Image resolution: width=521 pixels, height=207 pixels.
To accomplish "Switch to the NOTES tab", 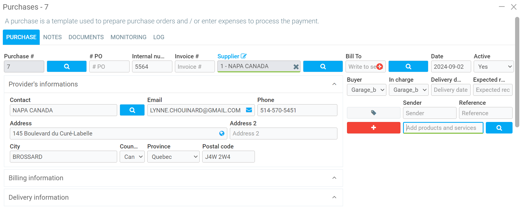I will pyautogui.click(x=52, y=37).
